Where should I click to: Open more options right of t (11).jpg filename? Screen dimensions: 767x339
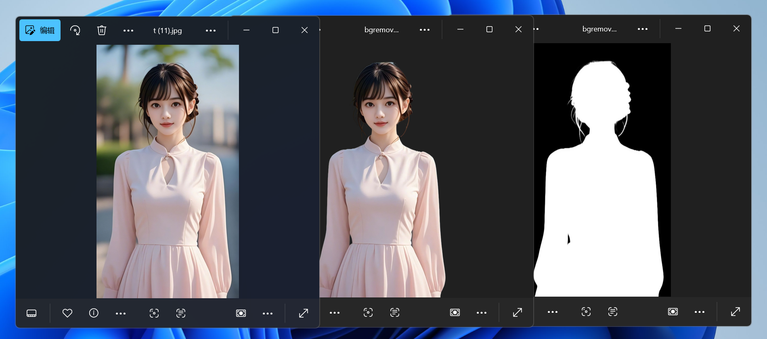(211, 31)
